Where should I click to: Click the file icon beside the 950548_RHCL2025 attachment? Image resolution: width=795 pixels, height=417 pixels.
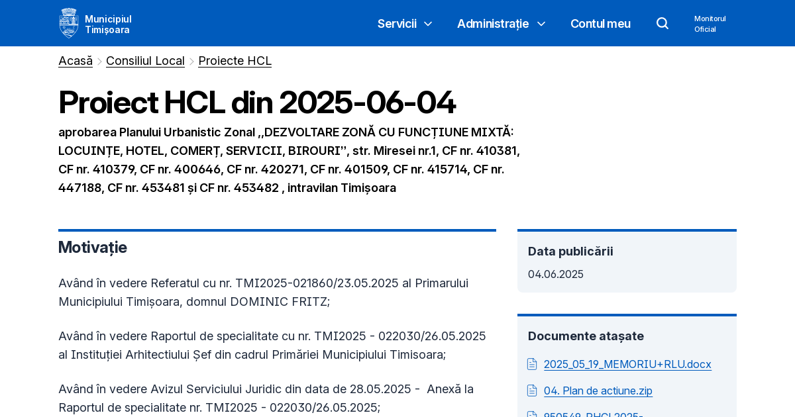click(x=532, y=415)
